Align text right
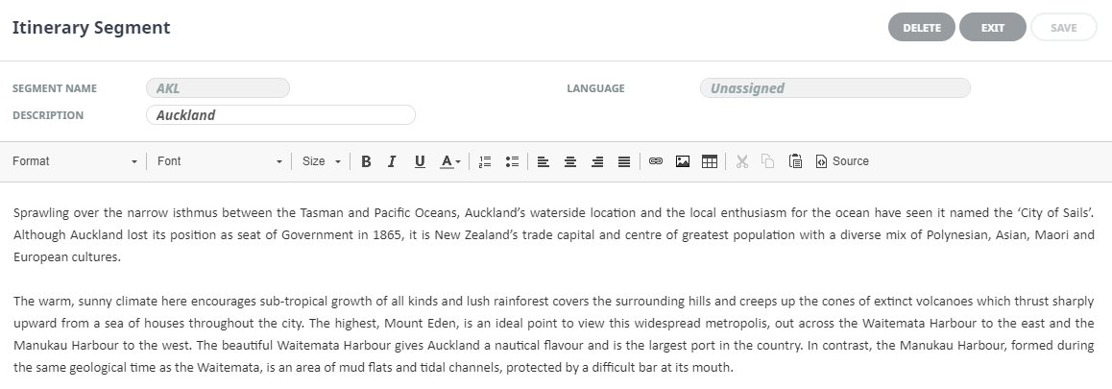This screenshot has width=1112, height=389. (x=597, y=162)
